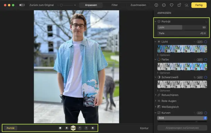Switch to the Zuschneiden tab
The height and width of the screenshot is (133, 211).
click(x=138, y=5)
